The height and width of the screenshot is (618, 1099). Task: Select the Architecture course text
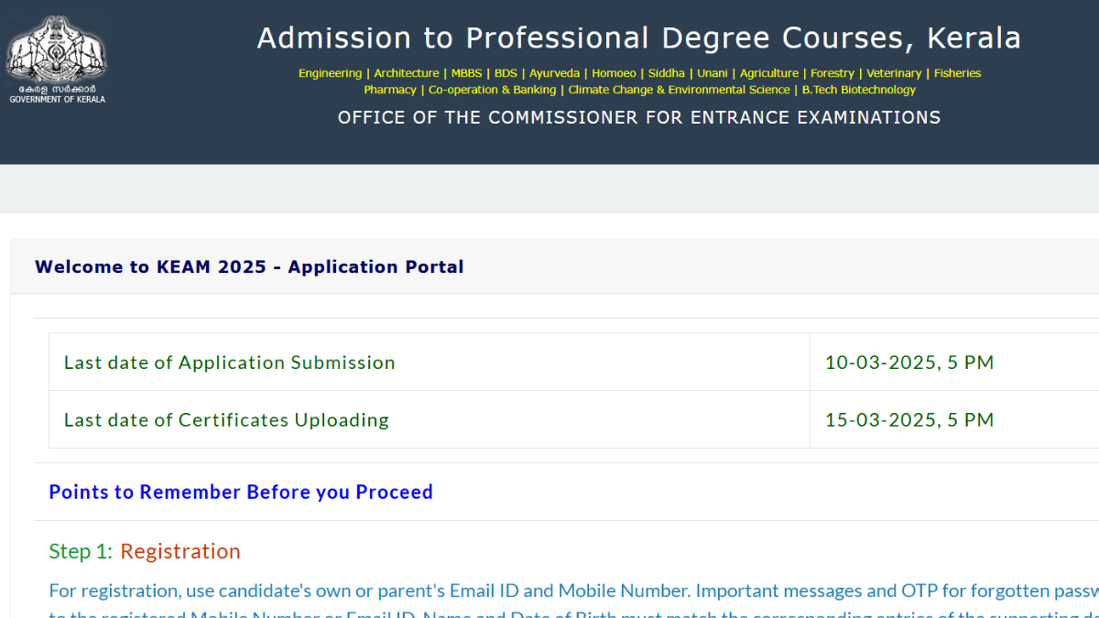click(x=407, y=73)
